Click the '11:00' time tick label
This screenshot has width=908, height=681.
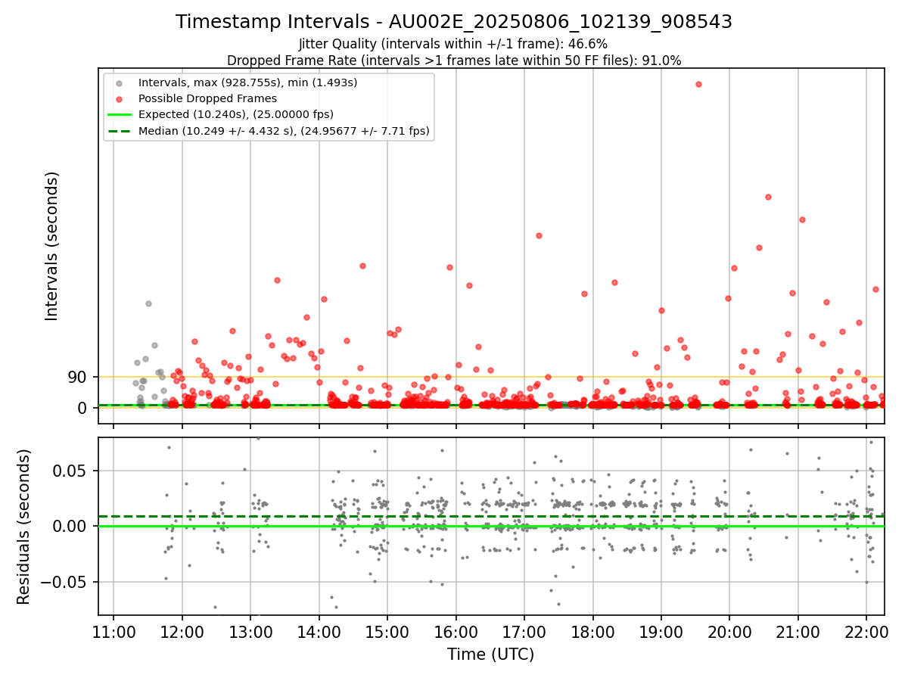[x=113, y=631]
